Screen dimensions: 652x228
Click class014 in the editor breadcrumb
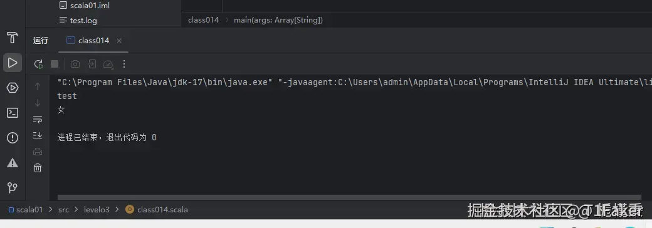(x=203, y=20)
